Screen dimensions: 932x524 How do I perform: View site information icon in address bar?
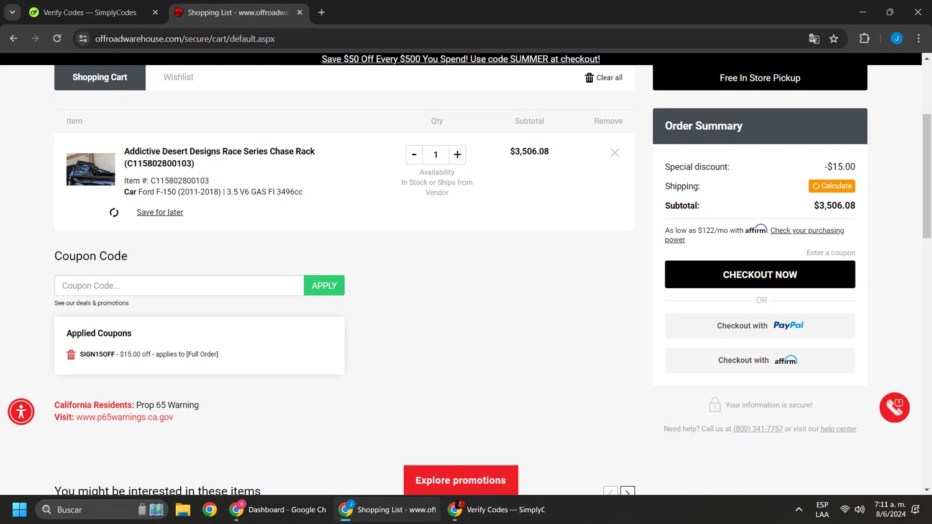(x=82, y=38)
